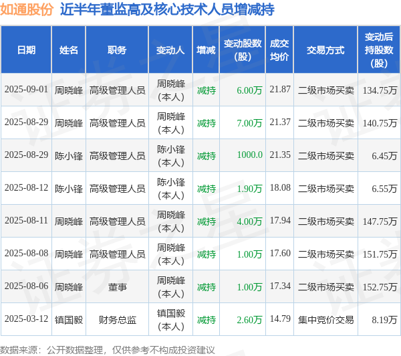Click the 镇国毅 name in last row
401x356 pixels.
[69, 320]
